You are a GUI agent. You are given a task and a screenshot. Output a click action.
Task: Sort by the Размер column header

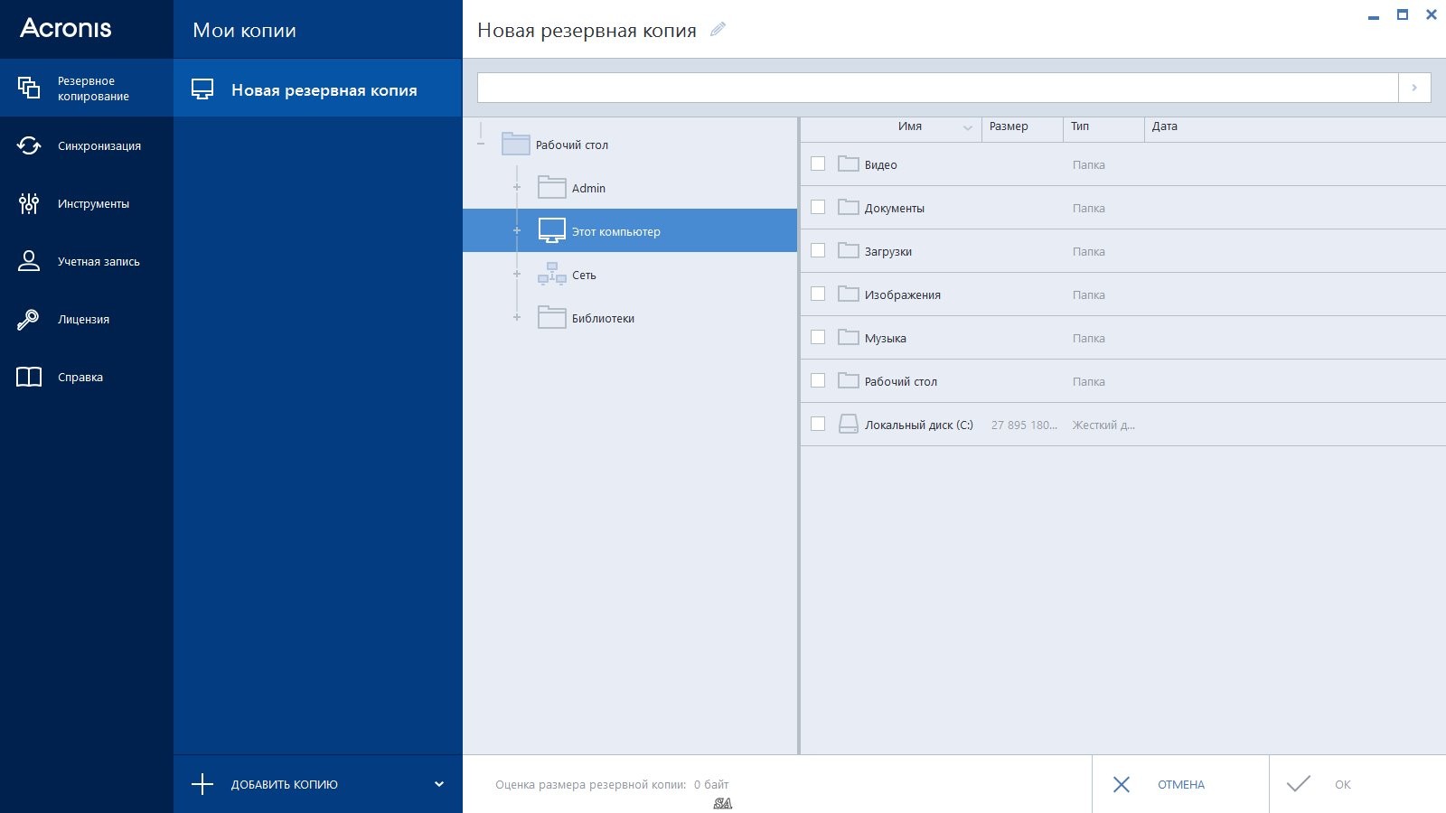[1009, 126]
